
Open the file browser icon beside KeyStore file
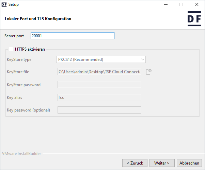click(148, 72)
